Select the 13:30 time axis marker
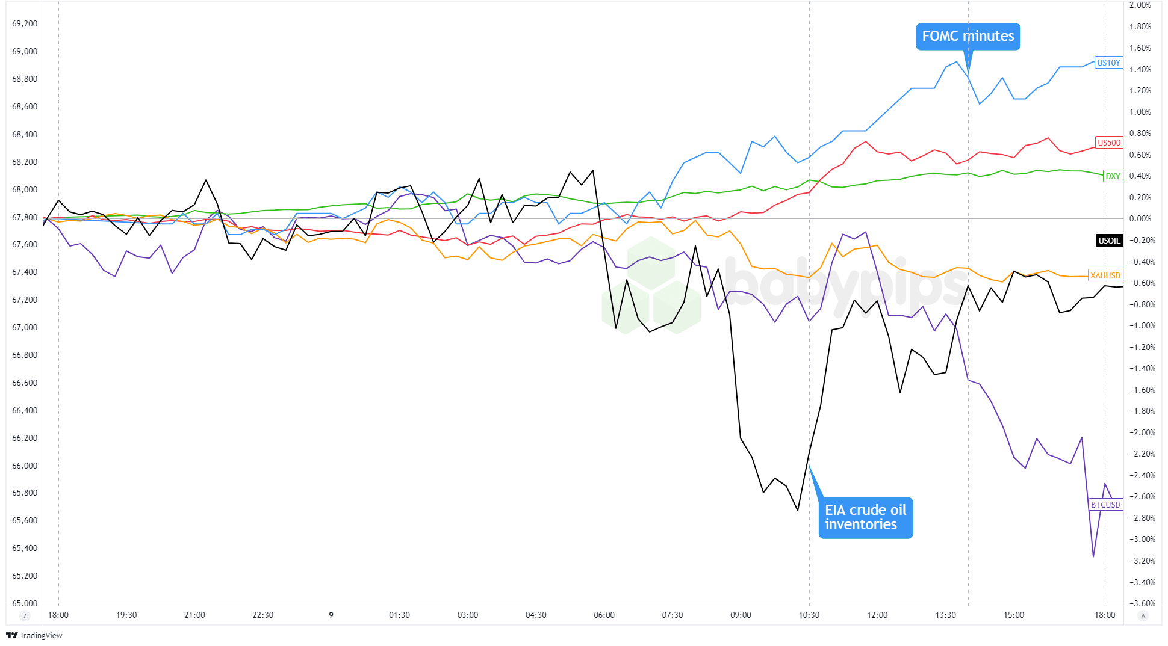Screen dimensions: 1168x646 (x=945, y=615)
